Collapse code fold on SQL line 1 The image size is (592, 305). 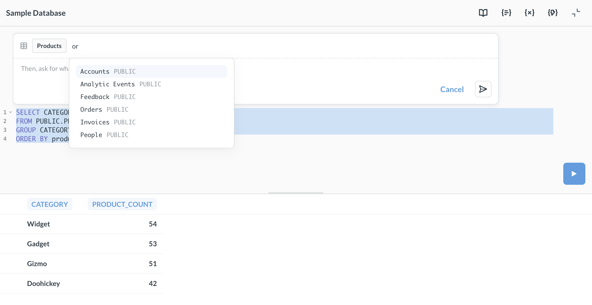pyautogui.click(x=11, y=112)
